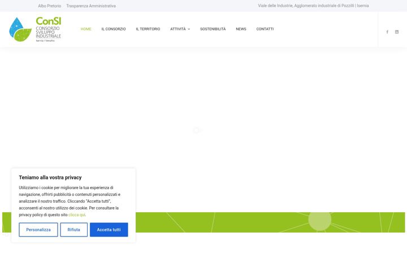The height and width of the screenshot is (254, 407).
Task: Open the Contatti menu item
Action: pyautogui.click(x=265, y=29)
